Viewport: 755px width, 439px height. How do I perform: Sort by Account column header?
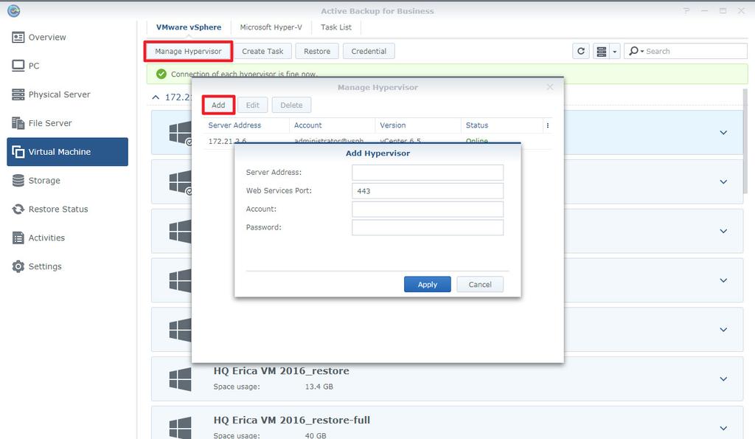click(332, 125)
